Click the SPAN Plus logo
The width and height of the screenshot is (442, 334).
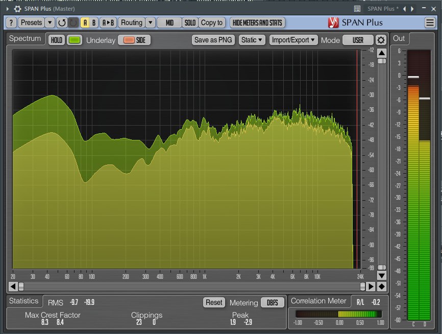355,22
